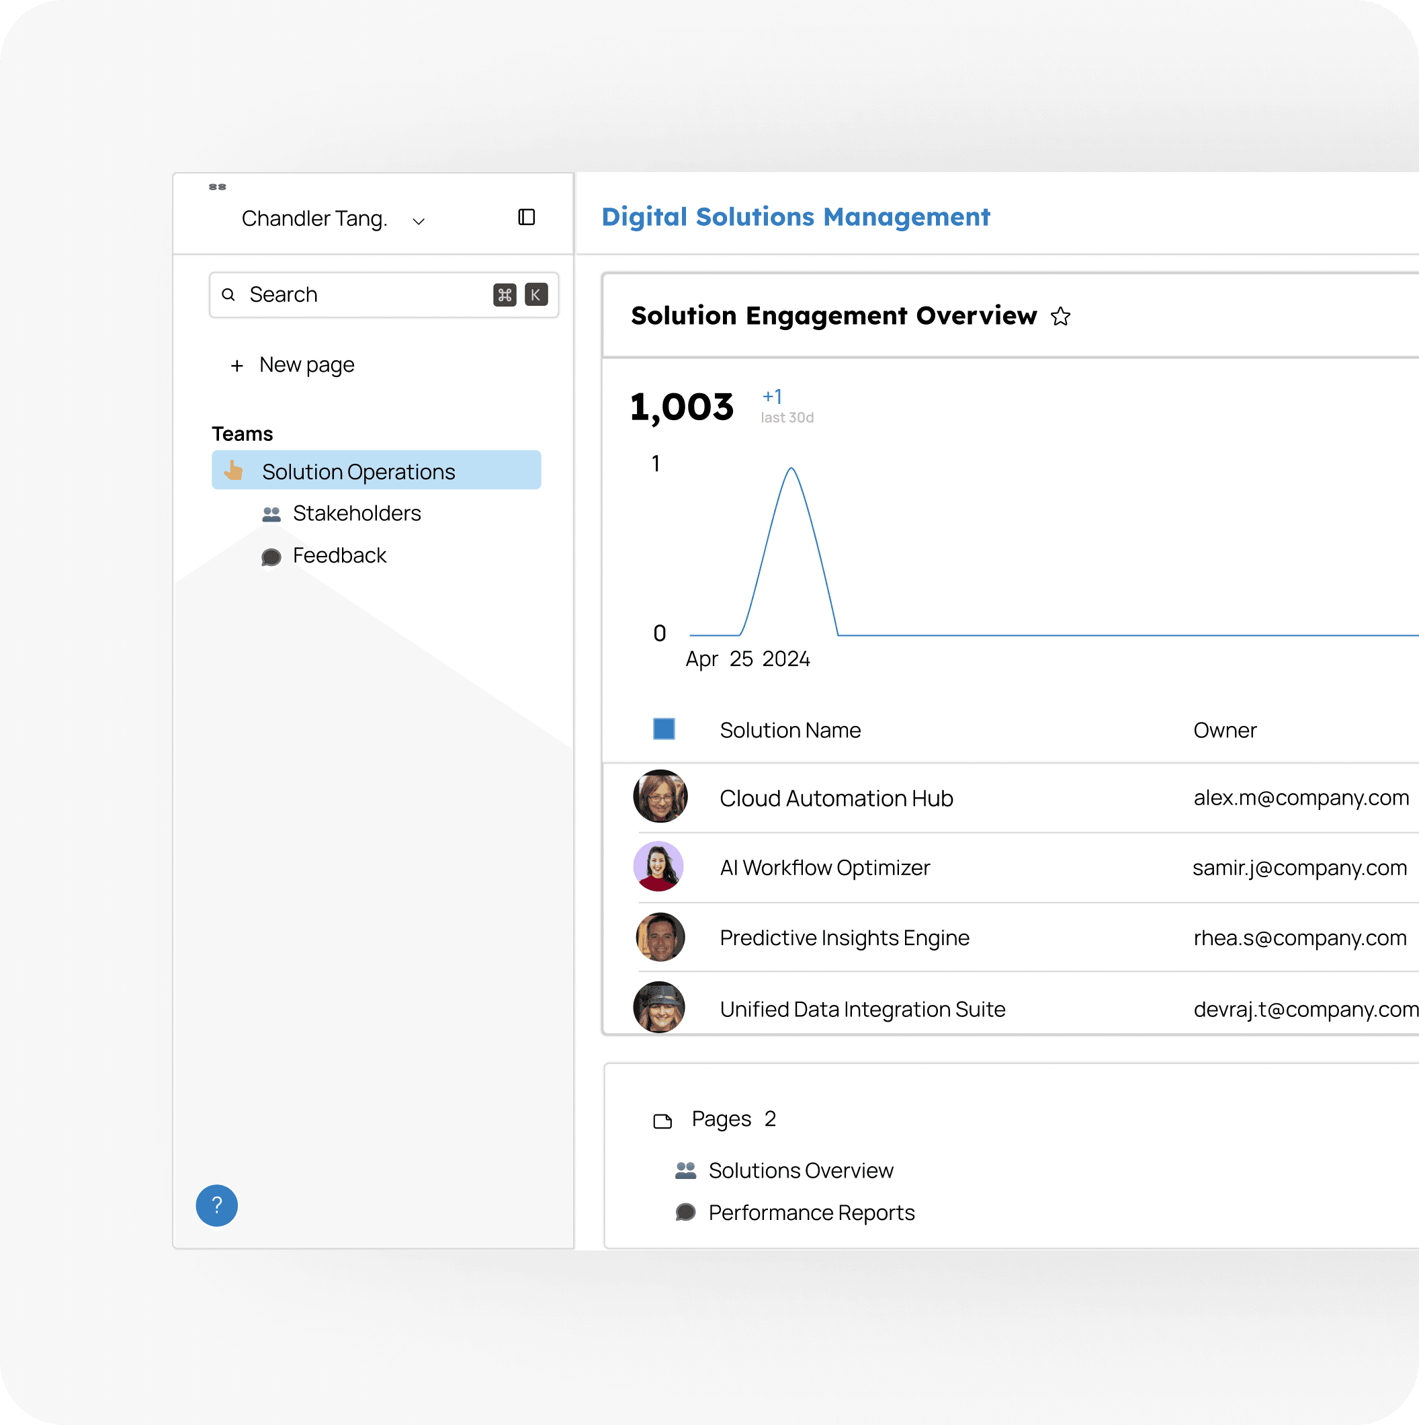Image resolution: width=1419 pixels, height=1425 pixels.
Task: Click the pointing hand icon on Solution Operations
Action: (x=234, y=471)
